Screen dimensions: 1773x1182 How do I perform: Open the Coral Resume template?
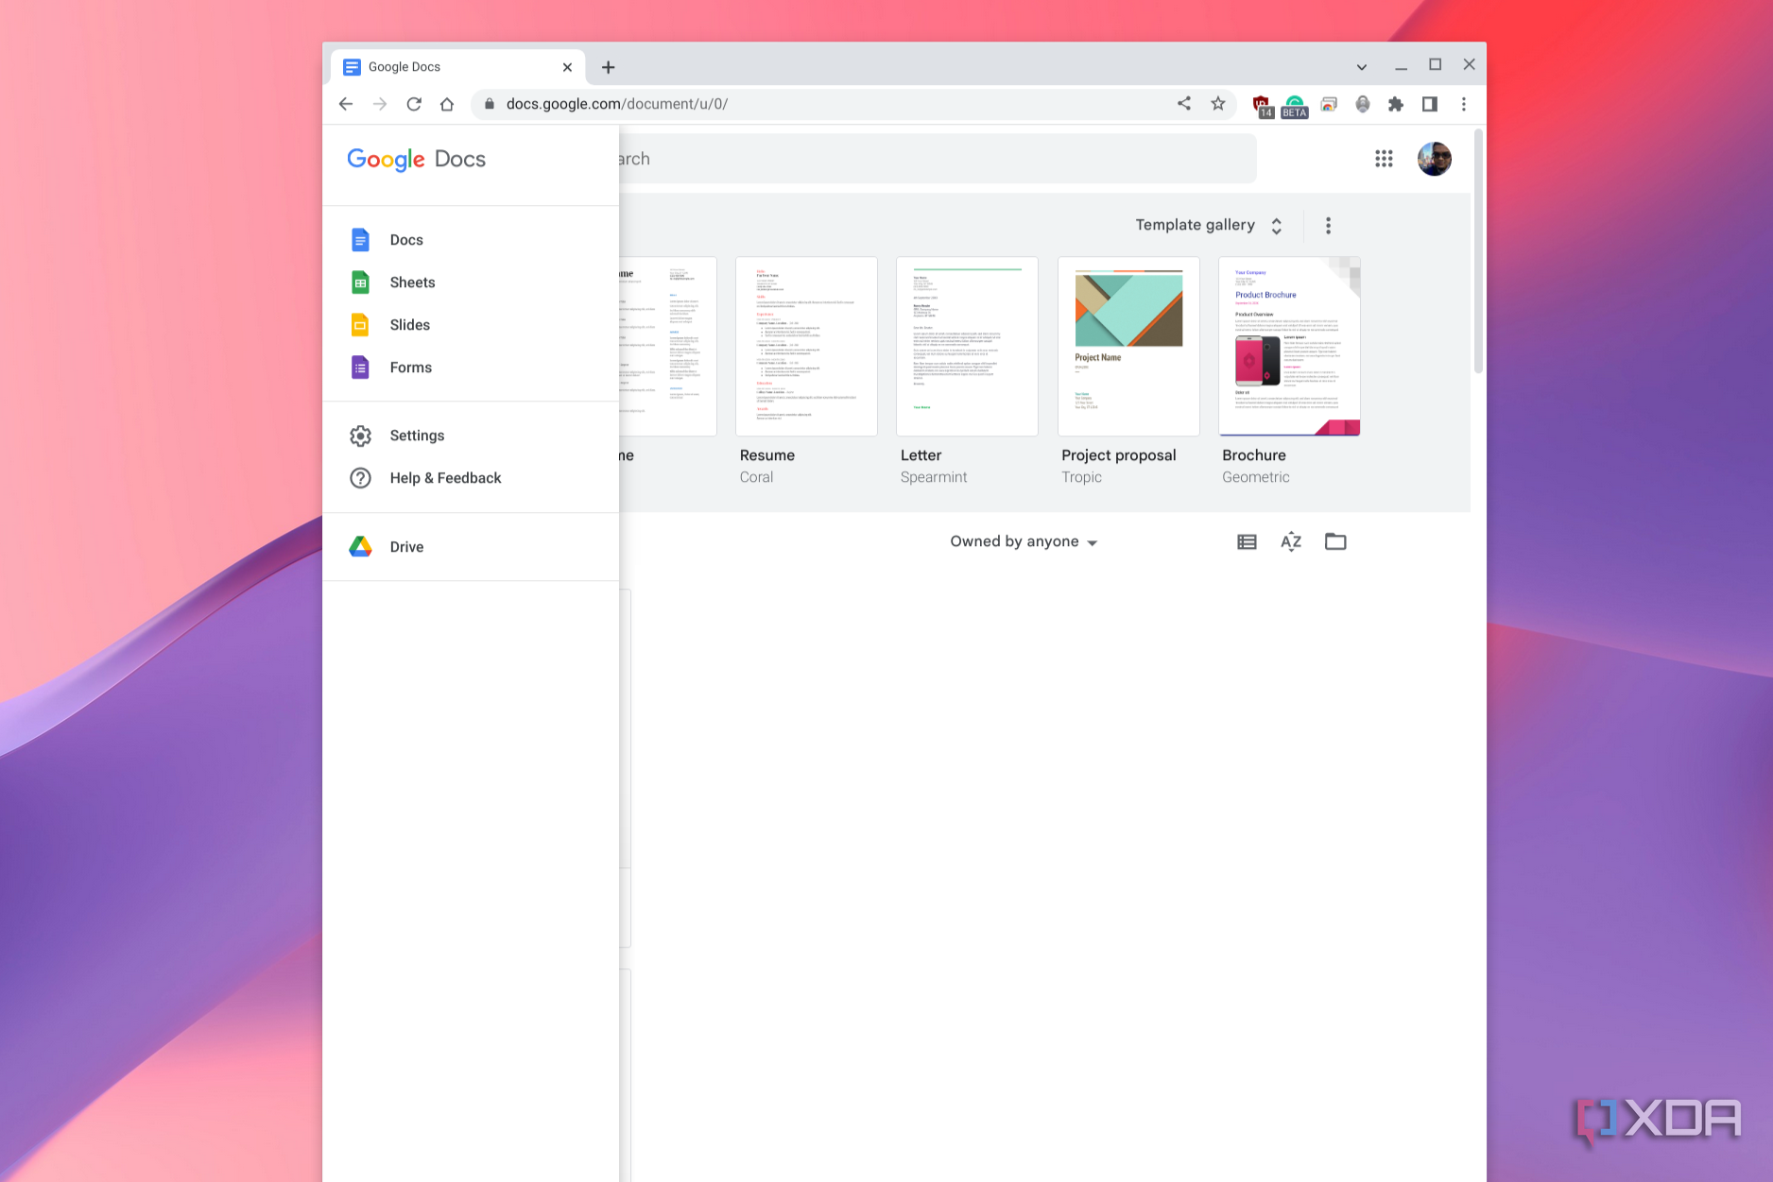[806, 346]
